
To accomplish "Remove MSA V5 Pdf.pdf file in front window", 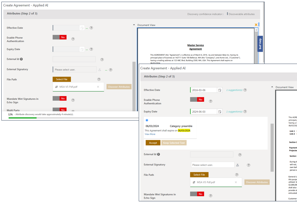I will [x=236, y=182].
